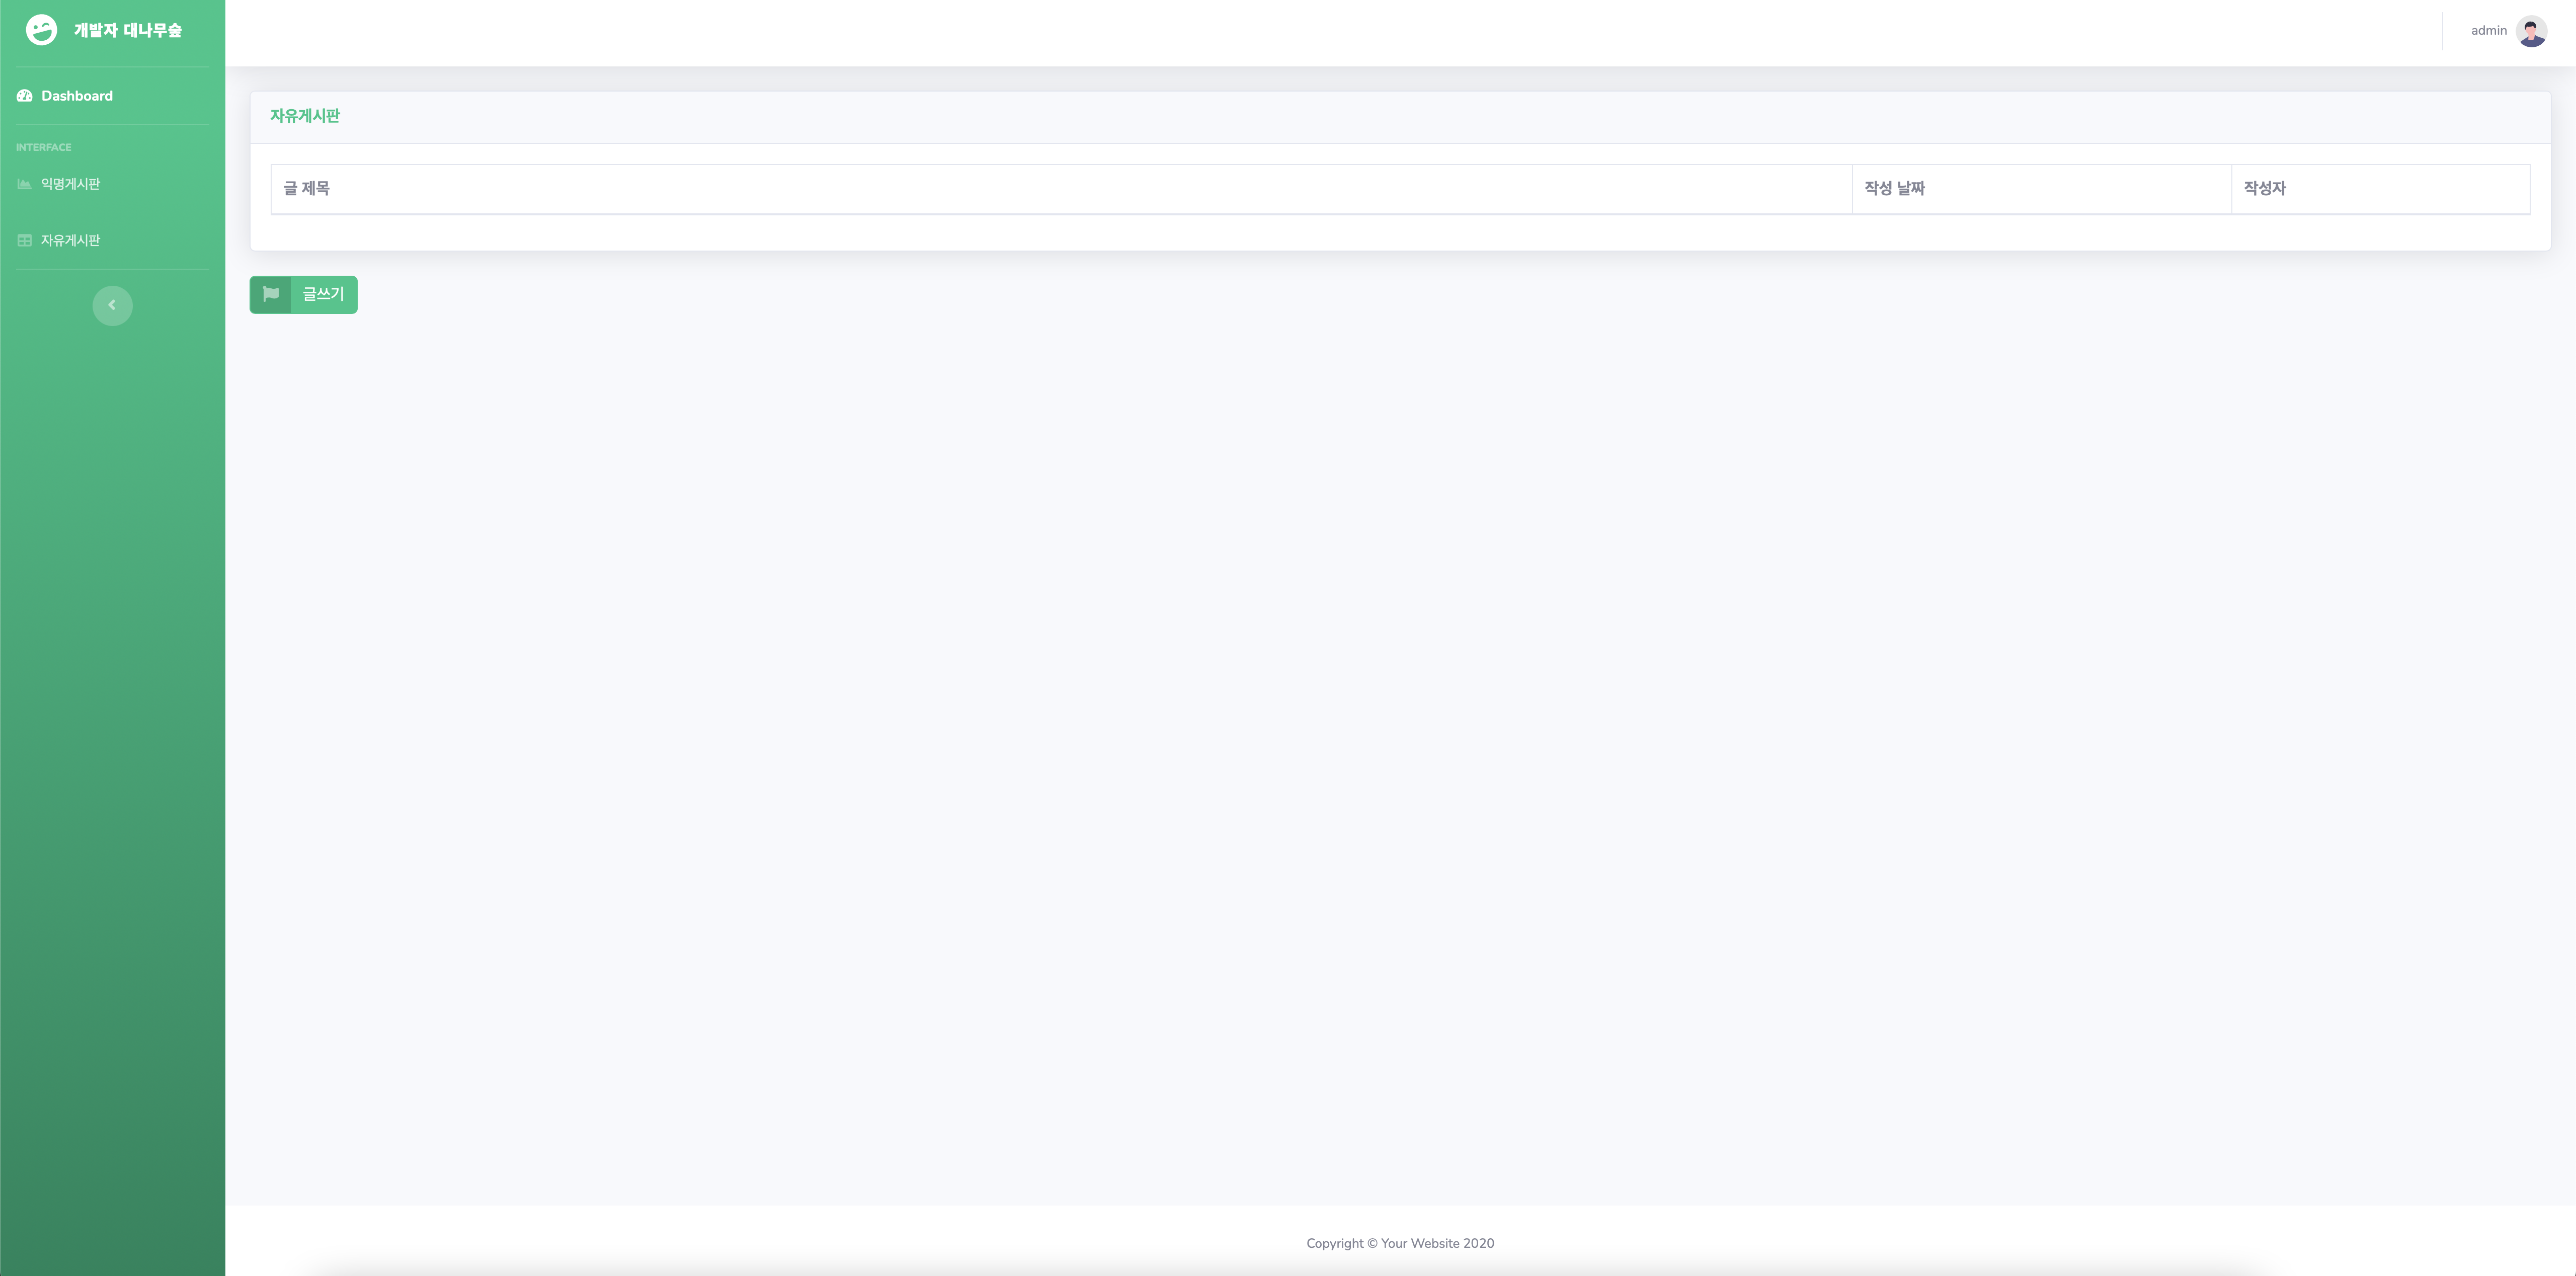Click the flag icon on 글쓰기 button

(270, 294)
